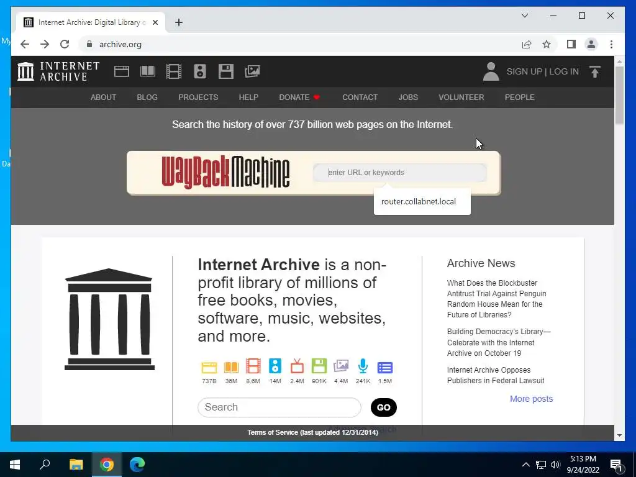Open the Software floppy icon in top bar
The height and width of the screenshot is (477, 636).
click(226, 71)
